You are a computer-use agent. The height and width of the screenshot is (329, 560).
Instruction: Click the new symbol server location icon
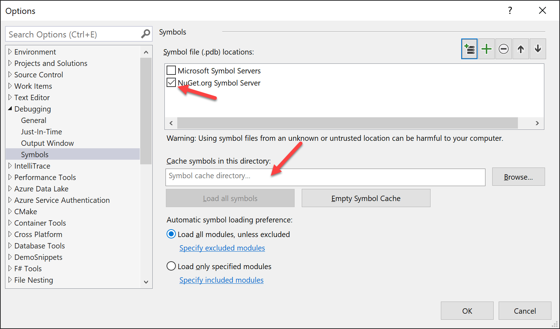tap(469, 49)
